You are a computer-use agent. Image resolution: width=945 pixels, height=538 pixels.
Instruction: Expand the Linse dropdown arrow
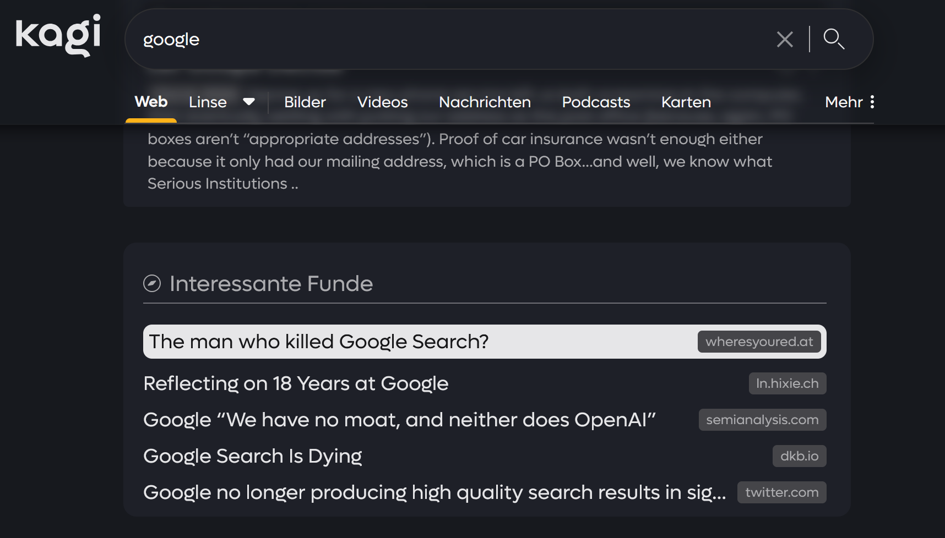249,102
